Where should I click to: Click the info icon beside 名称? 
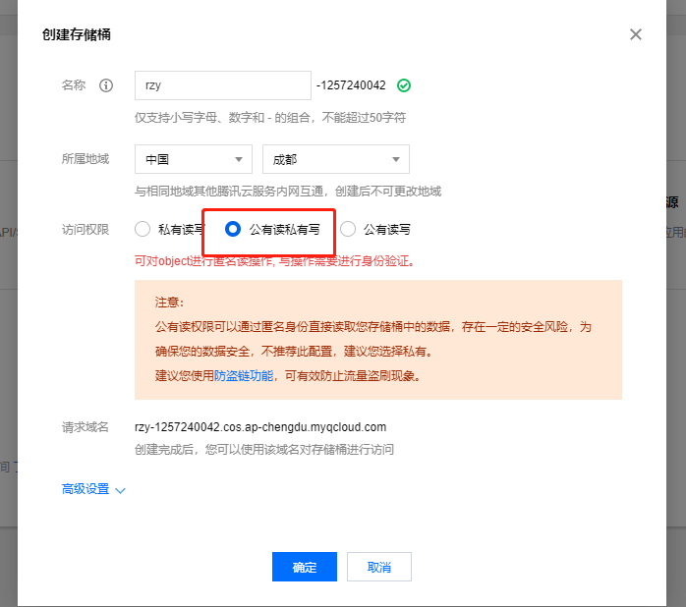(106, 85)
